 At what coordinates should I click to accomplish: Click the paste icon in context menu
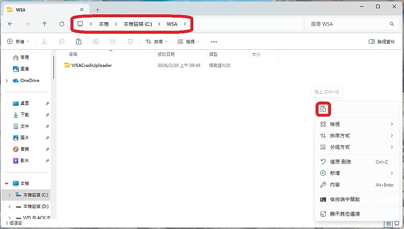[323, 109]
